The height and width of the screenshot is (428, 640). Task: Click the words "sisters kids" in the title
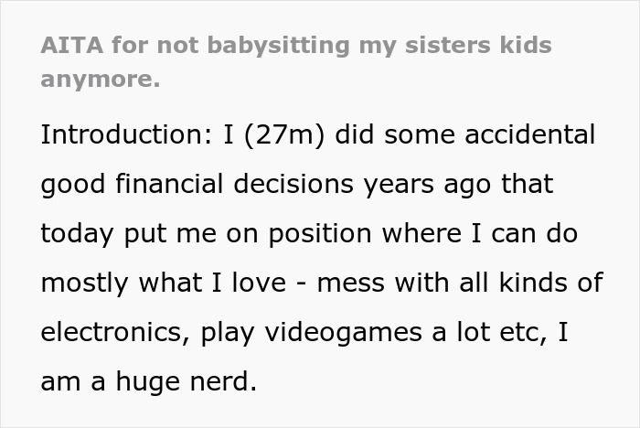pyautogui.click(x=478, y=45)
